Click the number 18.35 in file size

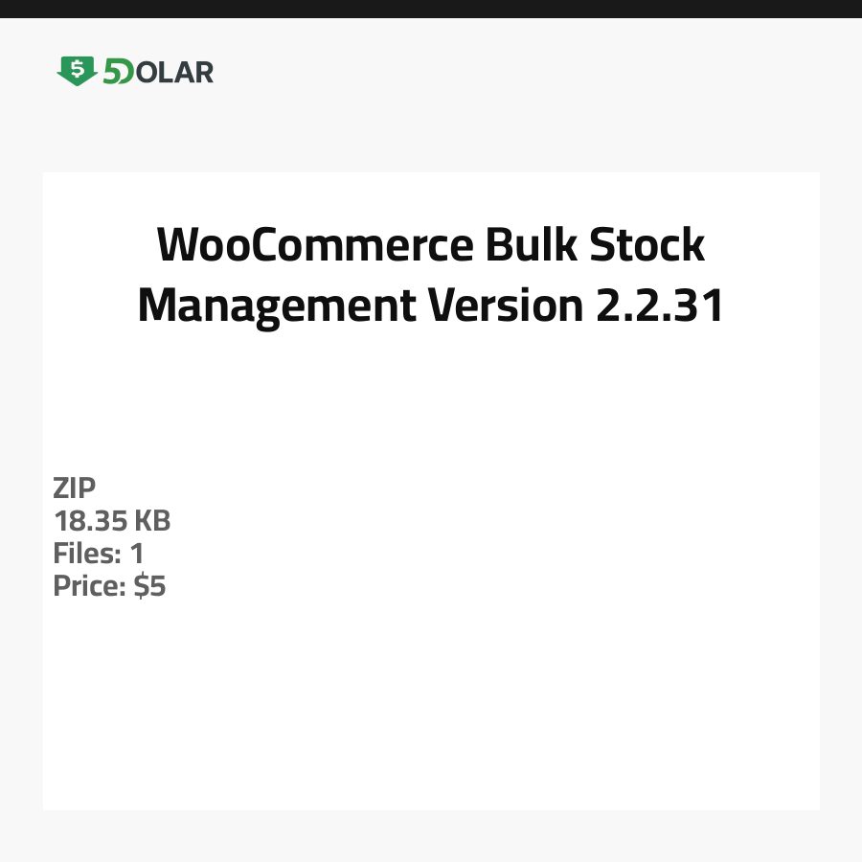coord(91,521)
